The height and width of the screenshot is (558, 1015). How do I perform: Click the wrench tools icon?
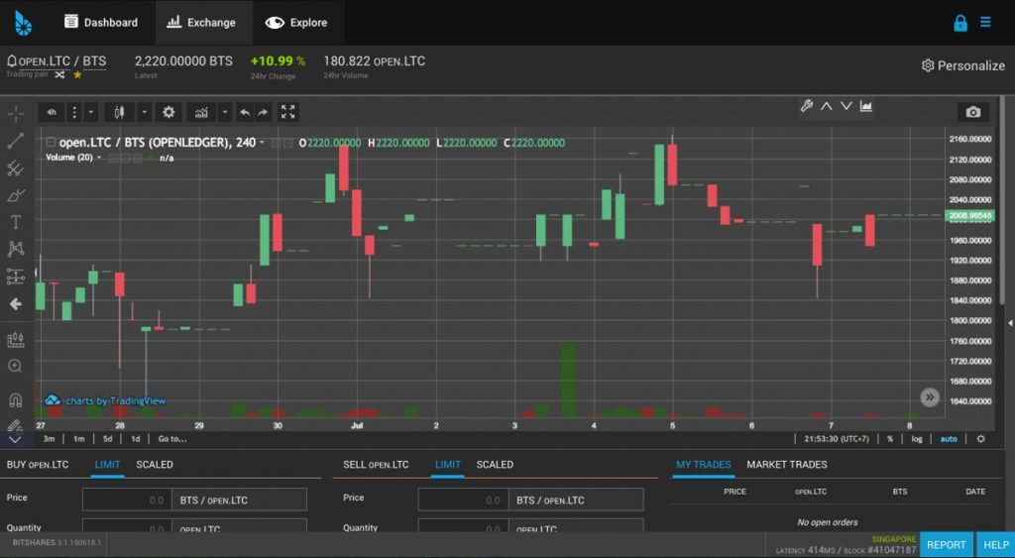807,106
